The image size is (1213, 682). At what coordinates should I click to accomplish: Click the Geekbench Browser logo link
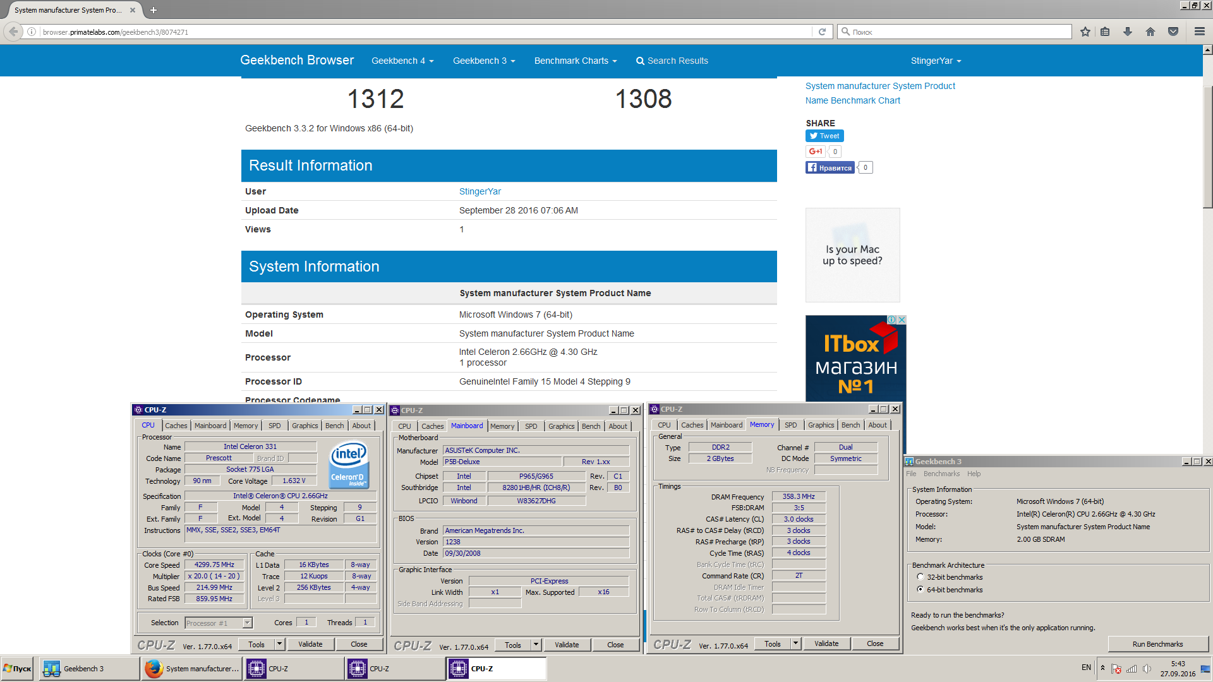click(x=297, y=60)
